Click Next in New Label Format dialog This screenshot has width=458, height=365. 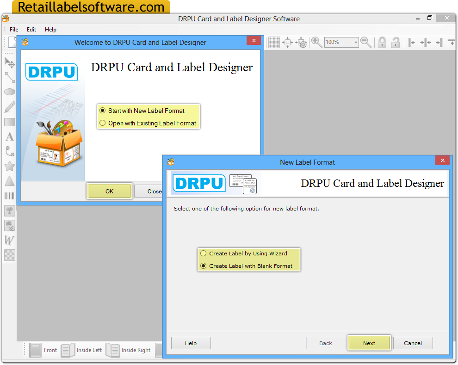369,343
